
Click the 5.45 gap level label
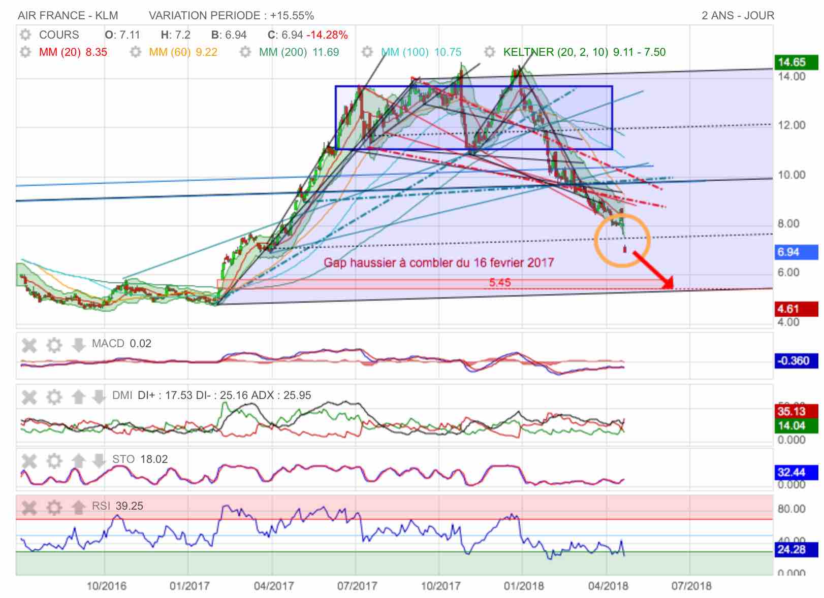coord(500,283)
